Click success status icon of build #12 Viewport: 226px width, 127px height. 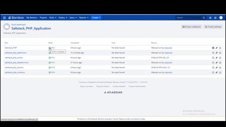(x=50, y=63)
